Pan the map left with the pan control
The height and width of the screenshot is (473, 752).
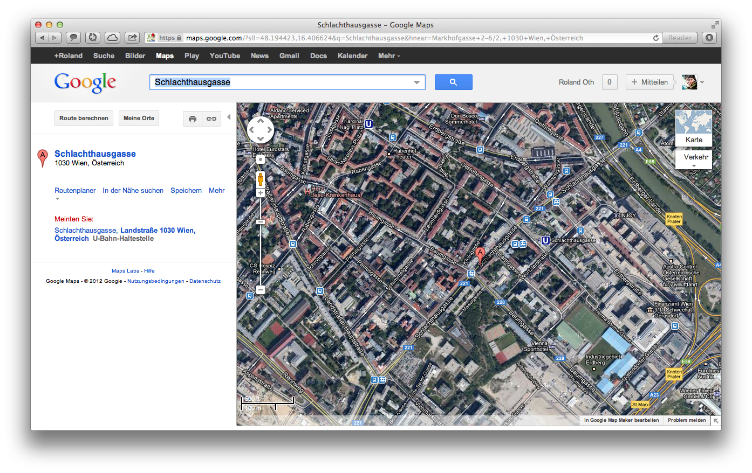252,130
